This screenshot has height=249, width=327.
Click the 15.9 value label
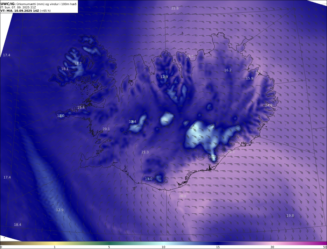click(x=250, y=78)
